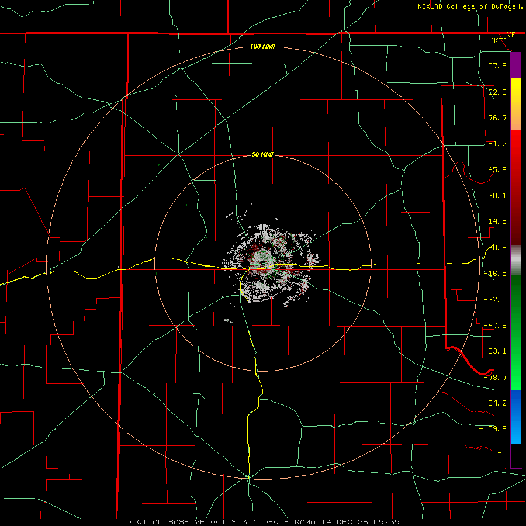Click the VEL legend title
The image size is (526, 526).
click(513, 35)
